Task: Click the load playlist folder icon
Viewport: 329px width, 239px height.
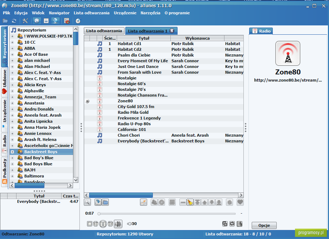Action: [105, 202]
